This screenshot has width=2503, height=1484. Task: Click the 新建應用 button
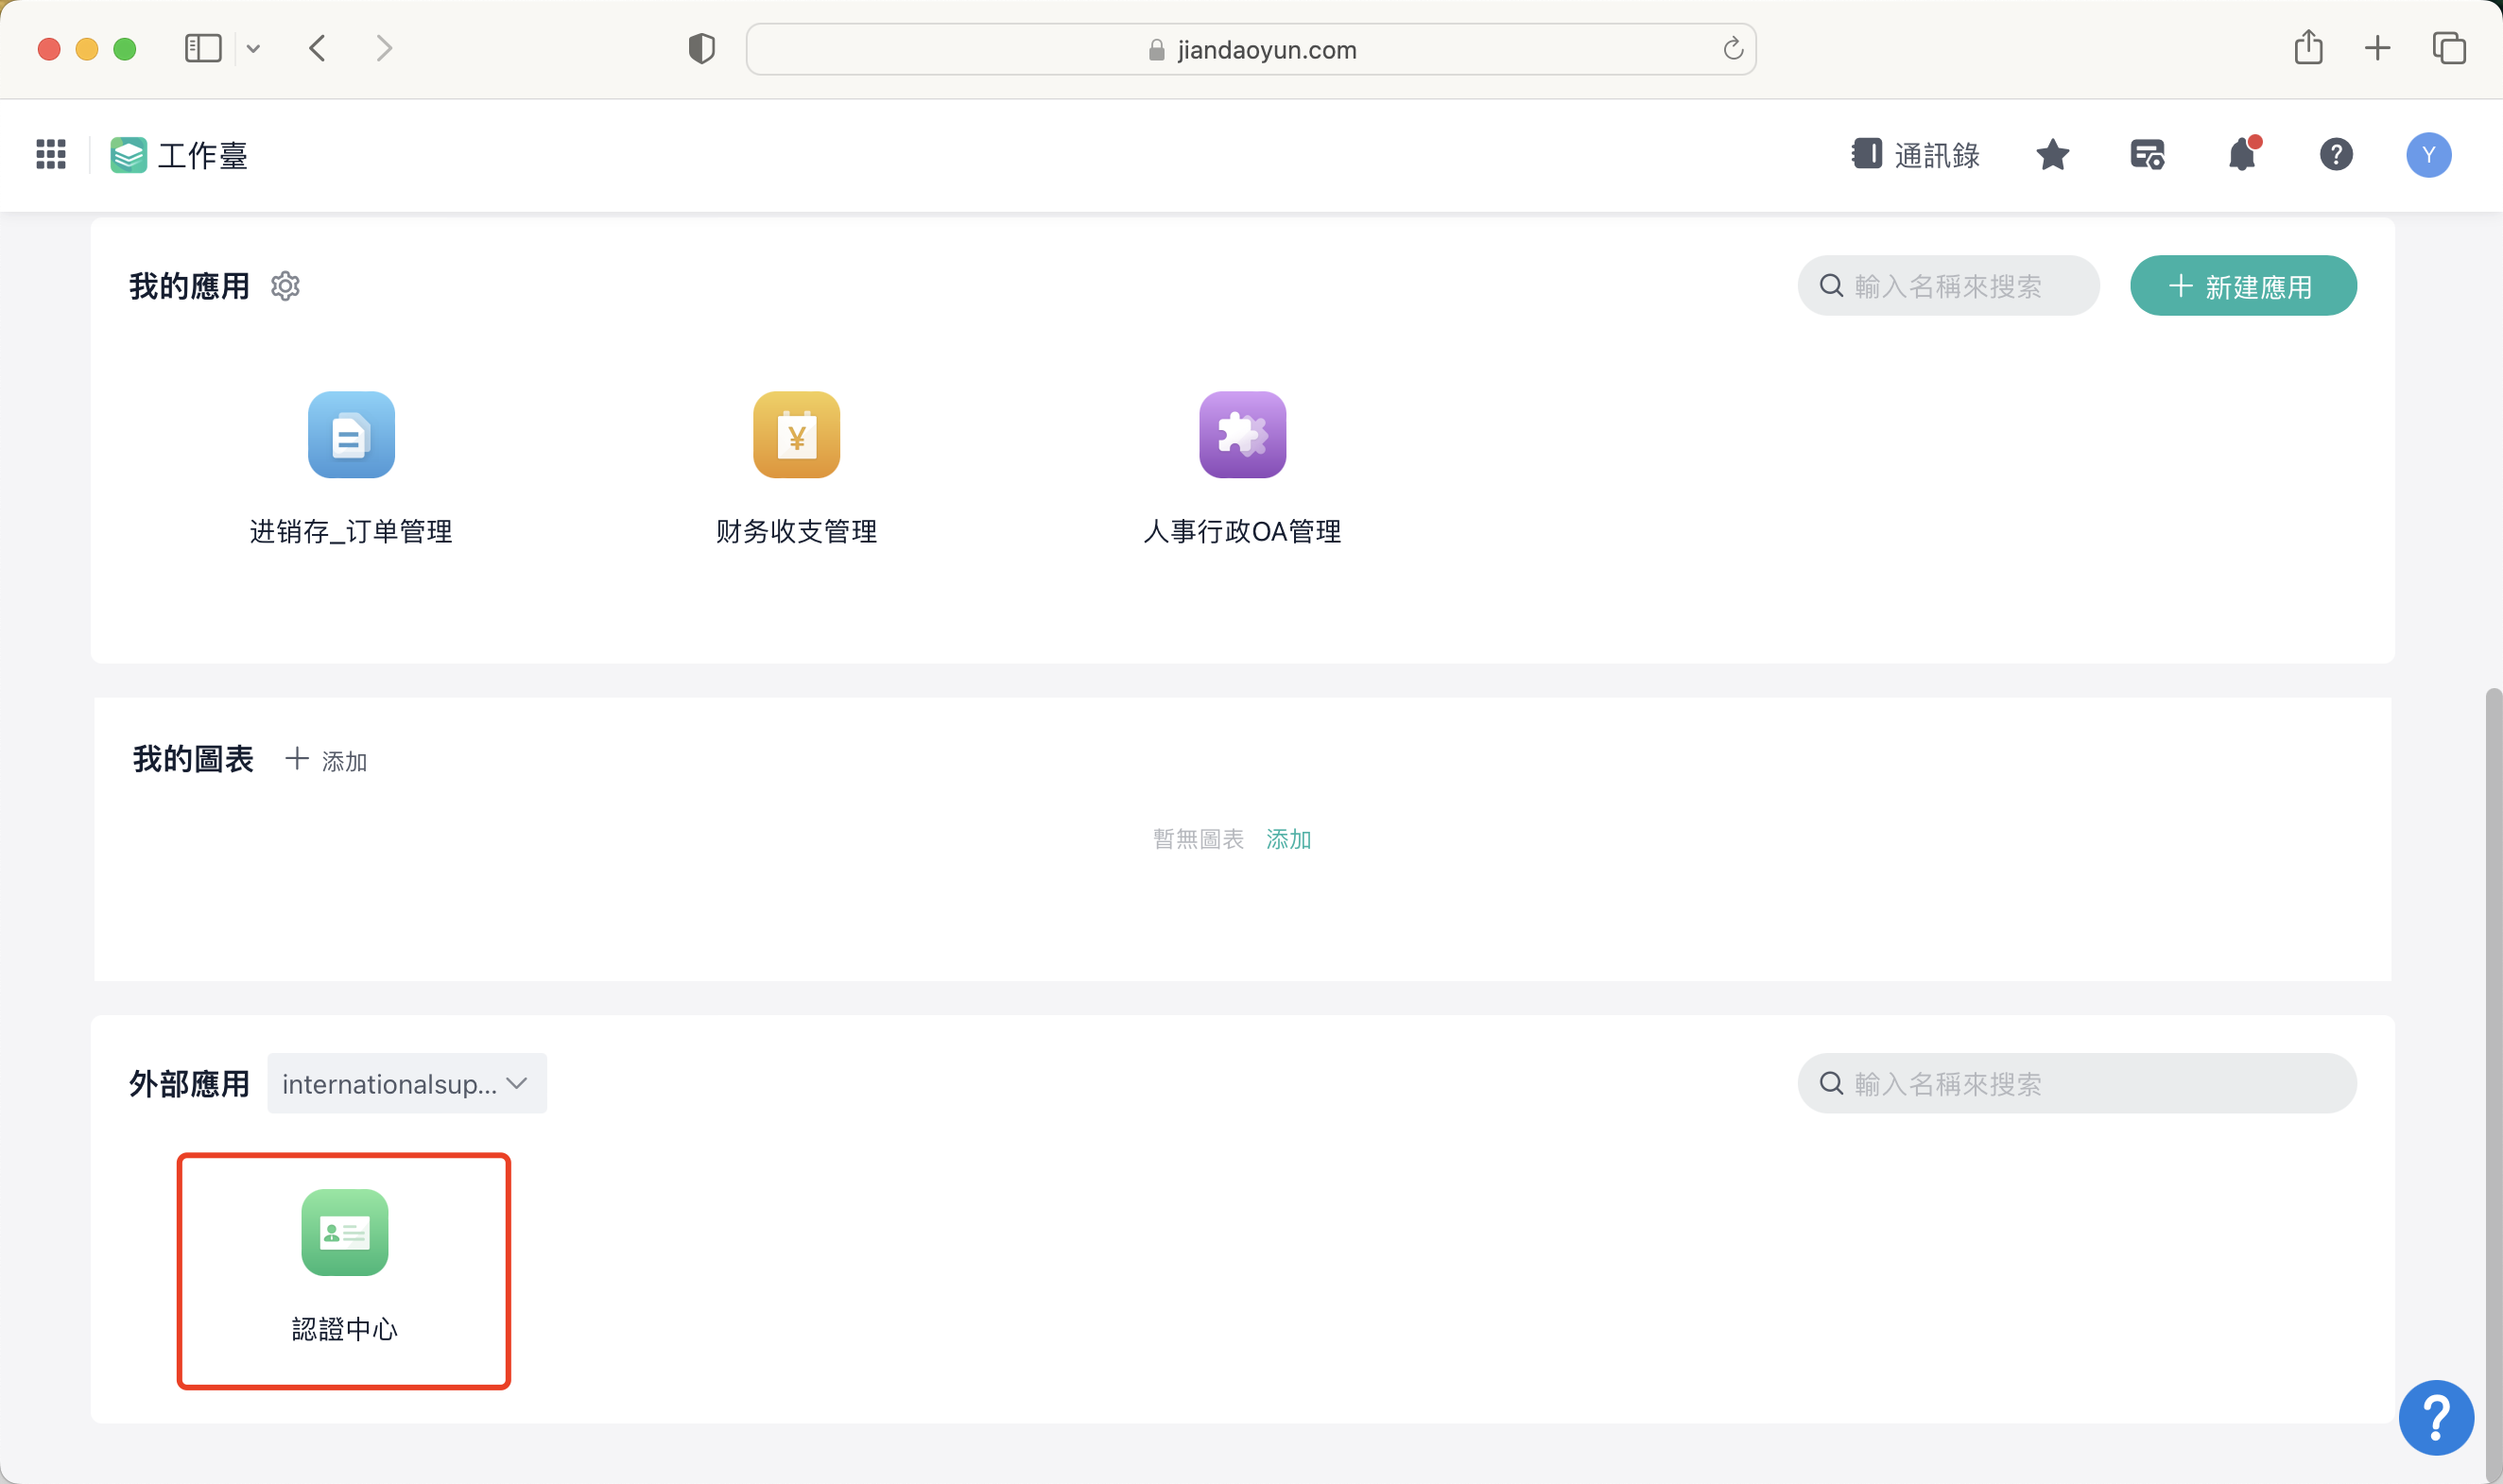pos(2242,286)
